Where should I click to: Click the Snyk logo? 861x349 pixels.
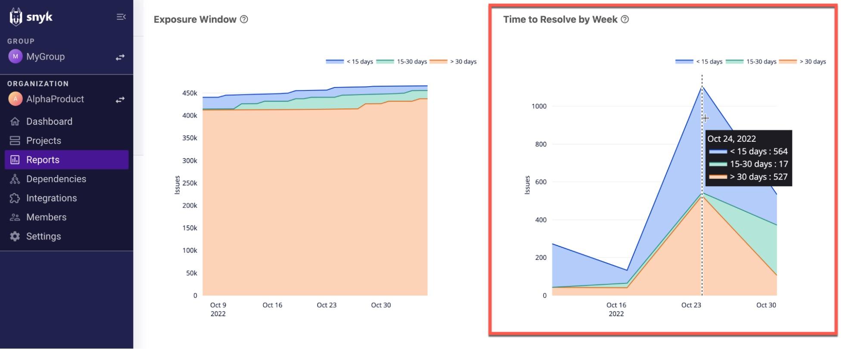tap(31, 17)
